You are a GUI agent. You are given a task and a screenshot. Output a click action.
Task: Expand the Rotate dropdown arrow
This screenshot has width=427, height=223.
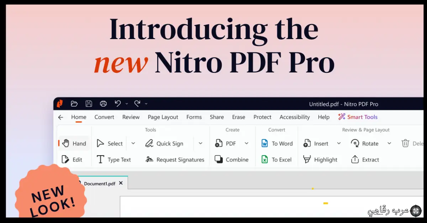pyautogui.click(x=389, y=143)
